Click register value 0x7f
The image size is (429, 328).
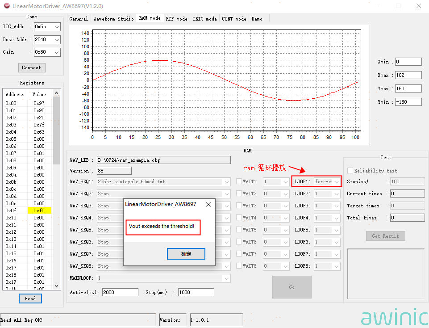point(39,125)
